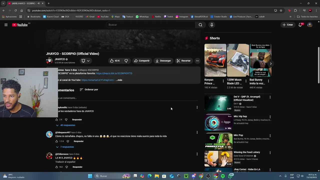Image resolution: width=320 pixels, height=180 pixels.
Task: Open jhayco.lnk.to SCORPIO link
Action: [114, 73]
